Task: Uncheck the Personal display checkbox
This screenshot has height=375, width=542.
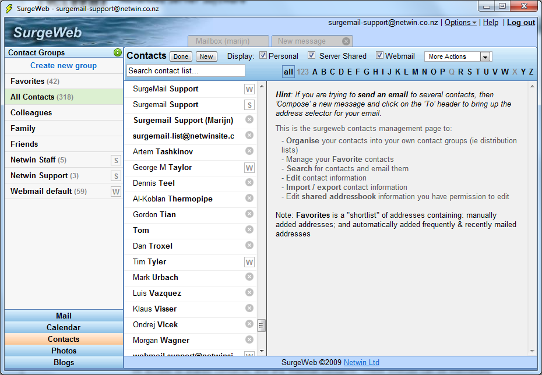Action: point(263,56)
